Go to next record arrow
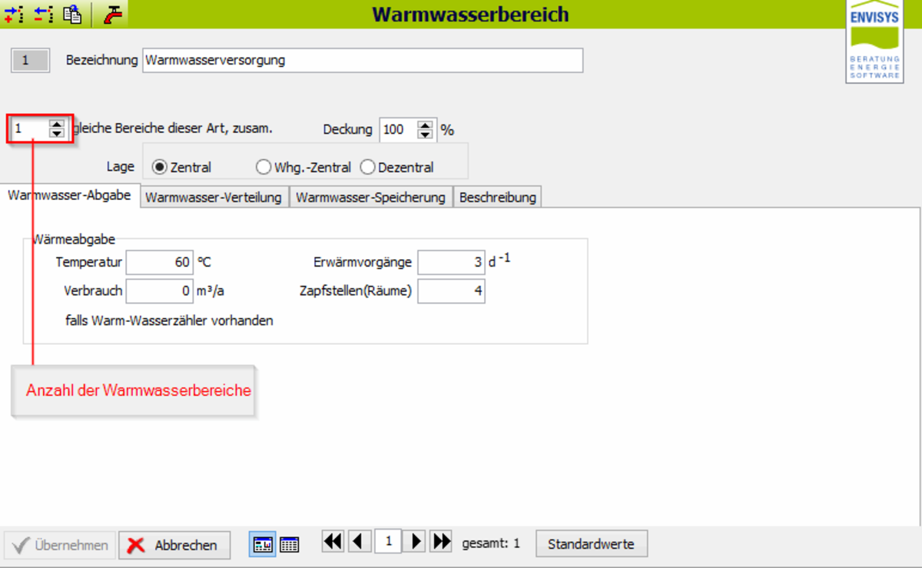Image resolution: width=922 pixels, height=568 pixels. 416,542
